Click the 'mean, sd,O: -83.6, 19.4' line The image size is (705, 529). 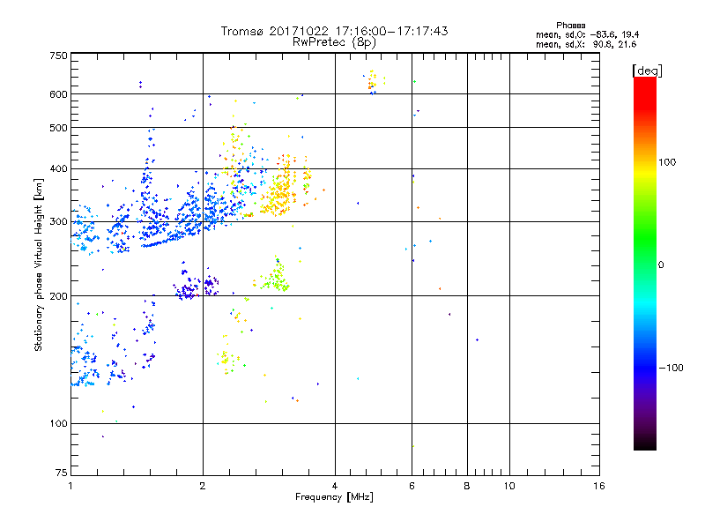coord(587,34)
